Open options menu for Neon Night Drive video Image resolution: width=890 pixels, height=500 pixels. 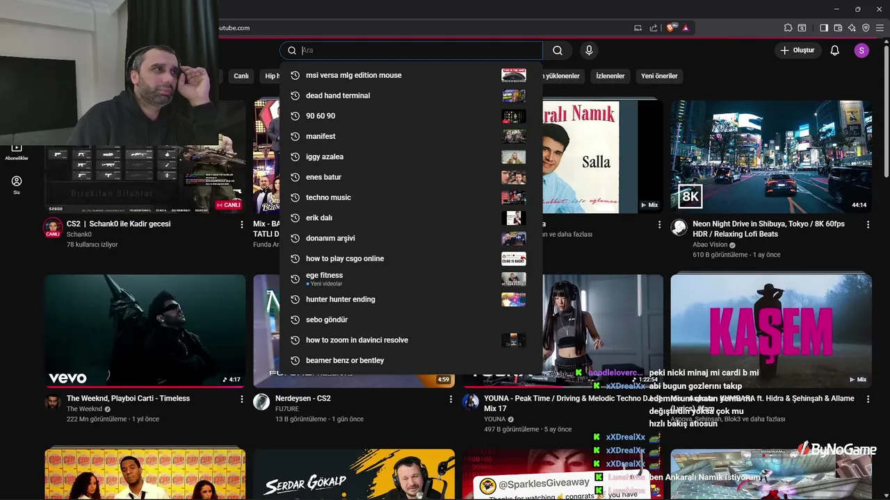868,224
